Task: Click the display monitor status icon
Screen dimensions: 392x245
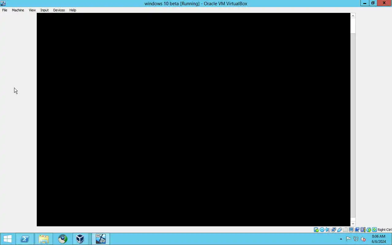Action: 351,230
